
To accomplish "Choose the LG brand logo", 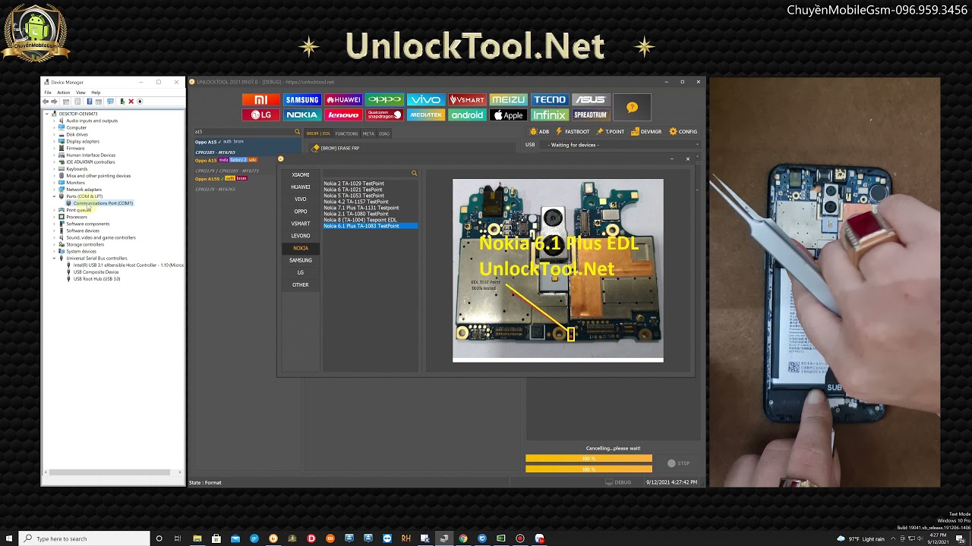I will point(260,115).
